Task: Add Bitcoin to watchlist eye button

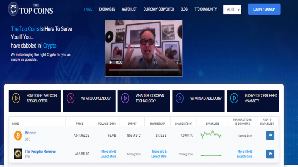Action: tap(270, 136)
